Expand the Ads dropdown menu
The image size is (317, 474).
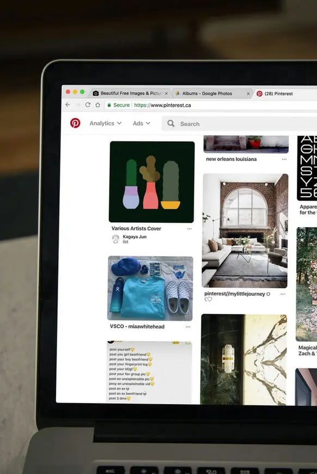142,123
